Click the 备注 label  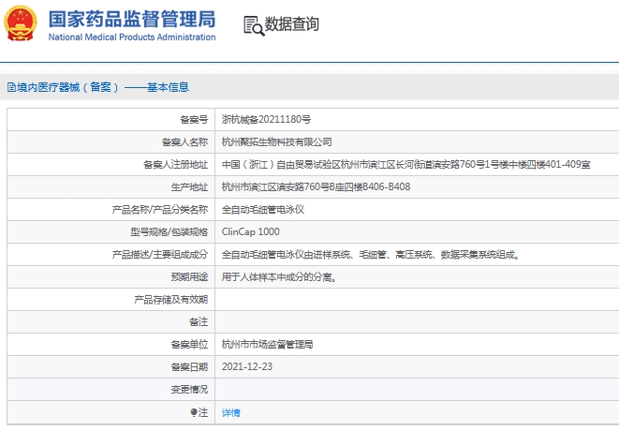[199, 322]
